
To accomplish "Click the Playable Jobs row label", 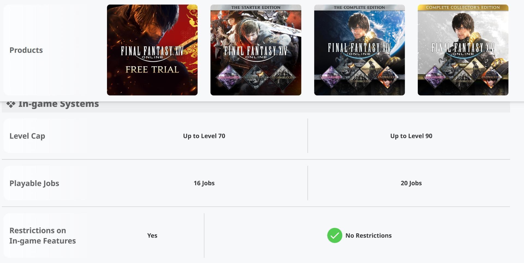I will pos(34,183).
